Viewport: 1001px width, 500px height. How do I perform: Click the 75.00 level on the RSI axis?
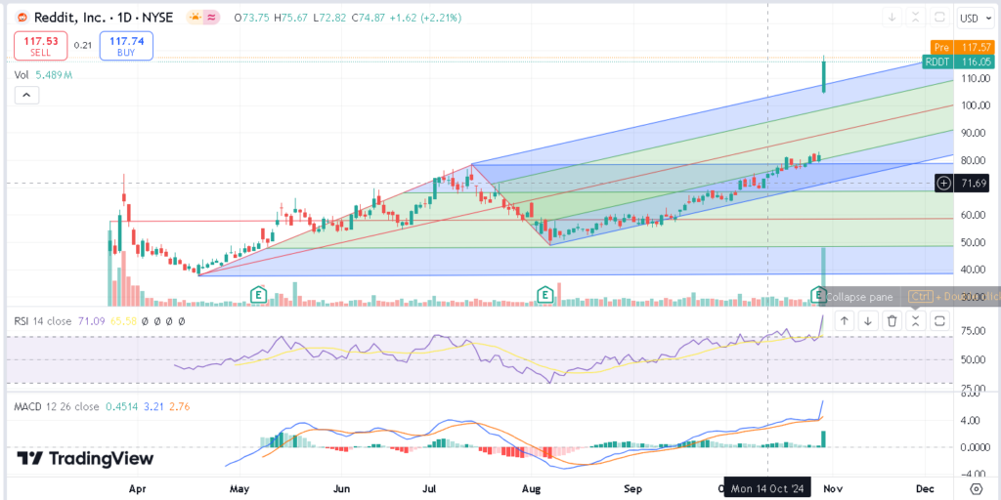973,331
